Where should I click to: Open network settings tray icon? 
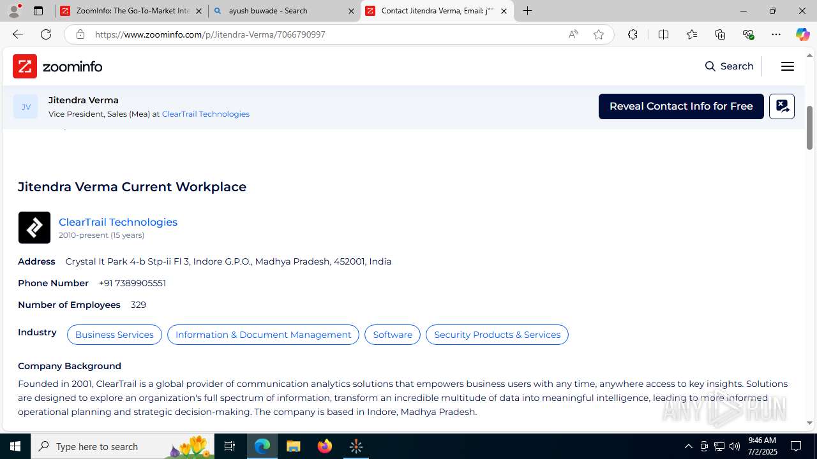click(719, 446)
